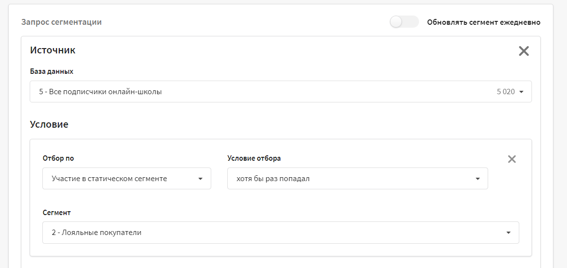Screen dimensions: 567x268
Task: Click the 'Запрос сегментации' heading
Action: (x=61, y=22)
